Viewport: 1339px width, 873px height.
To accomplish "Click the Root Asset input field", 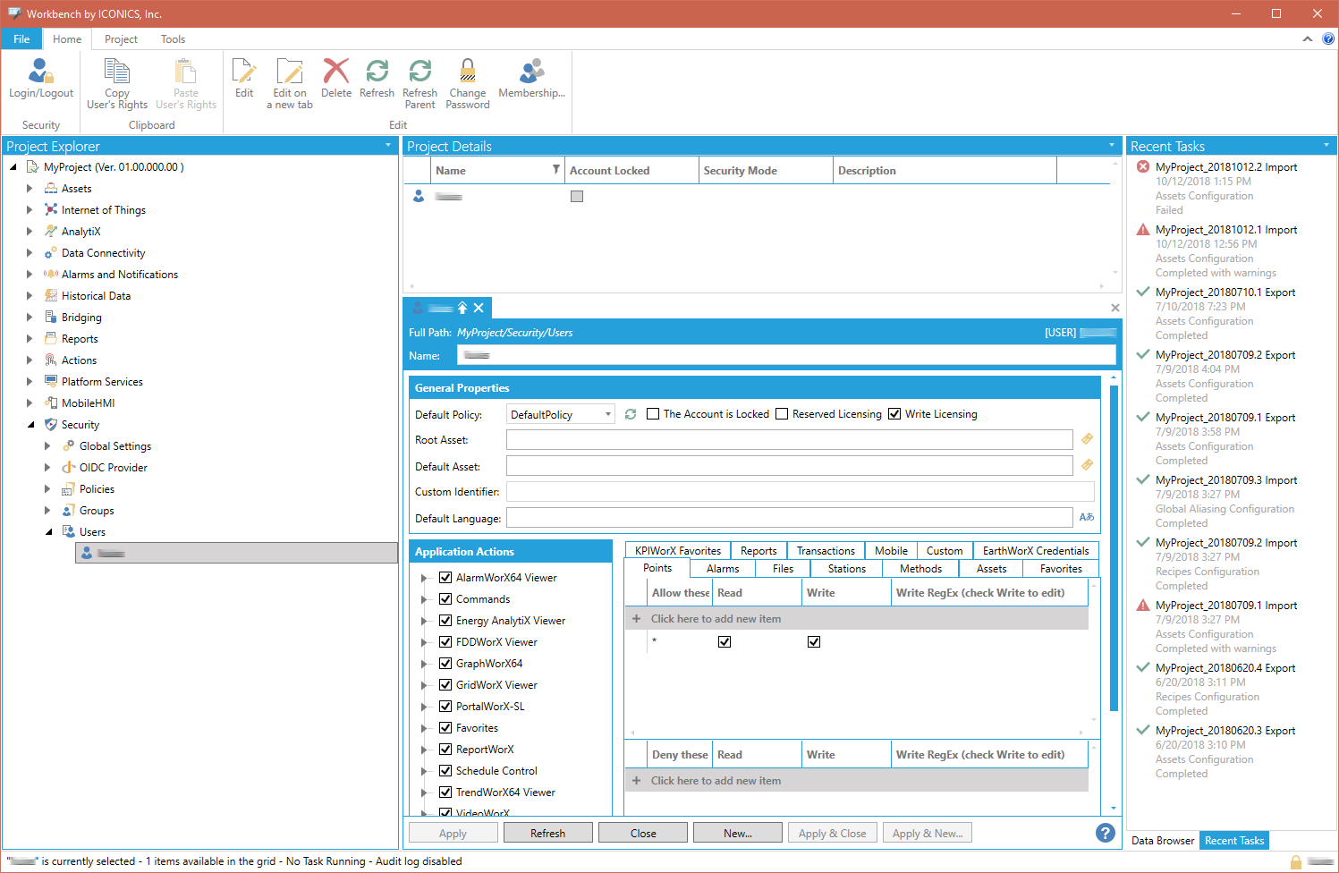I will pos(789,440).
